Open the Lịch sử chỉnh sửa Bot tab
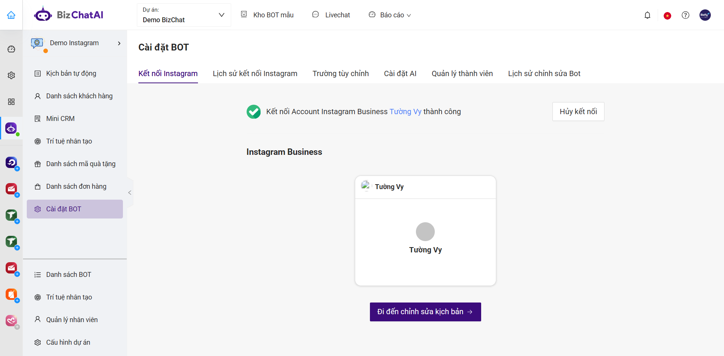 tap(544, 73)
